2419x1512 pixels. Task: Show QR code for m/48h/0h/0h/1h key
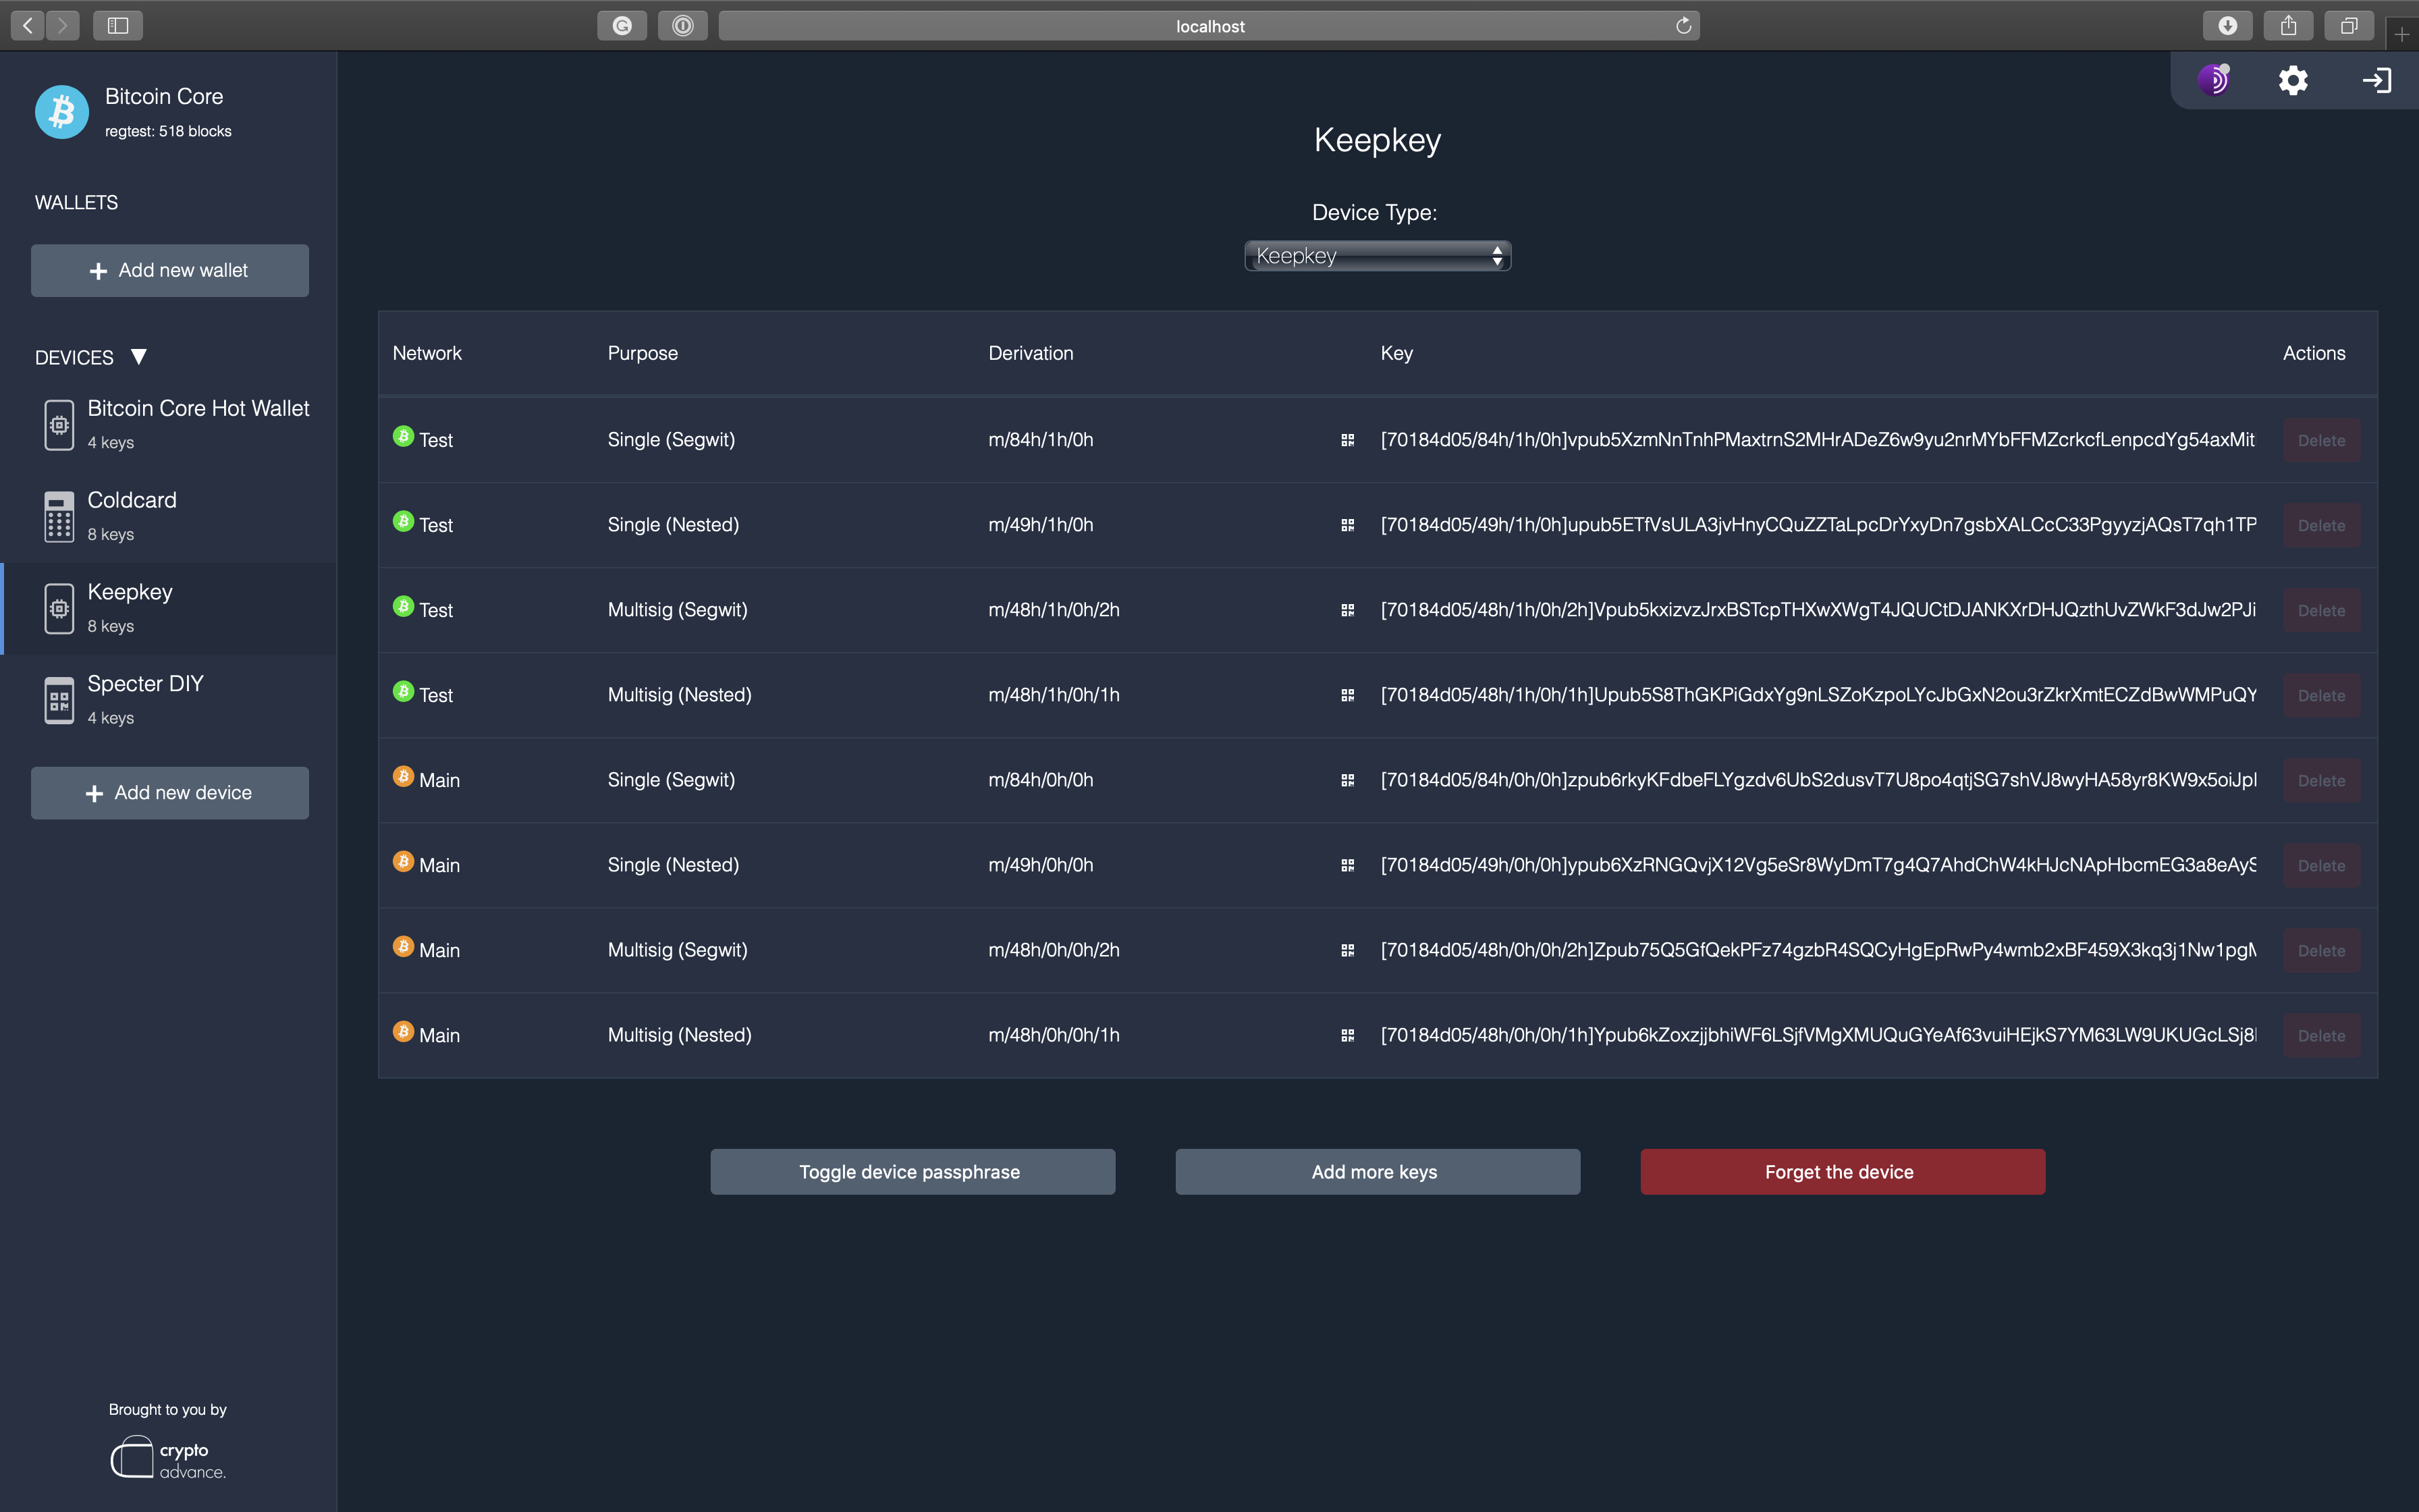pyautogui.click(x=1347, y=1035)
